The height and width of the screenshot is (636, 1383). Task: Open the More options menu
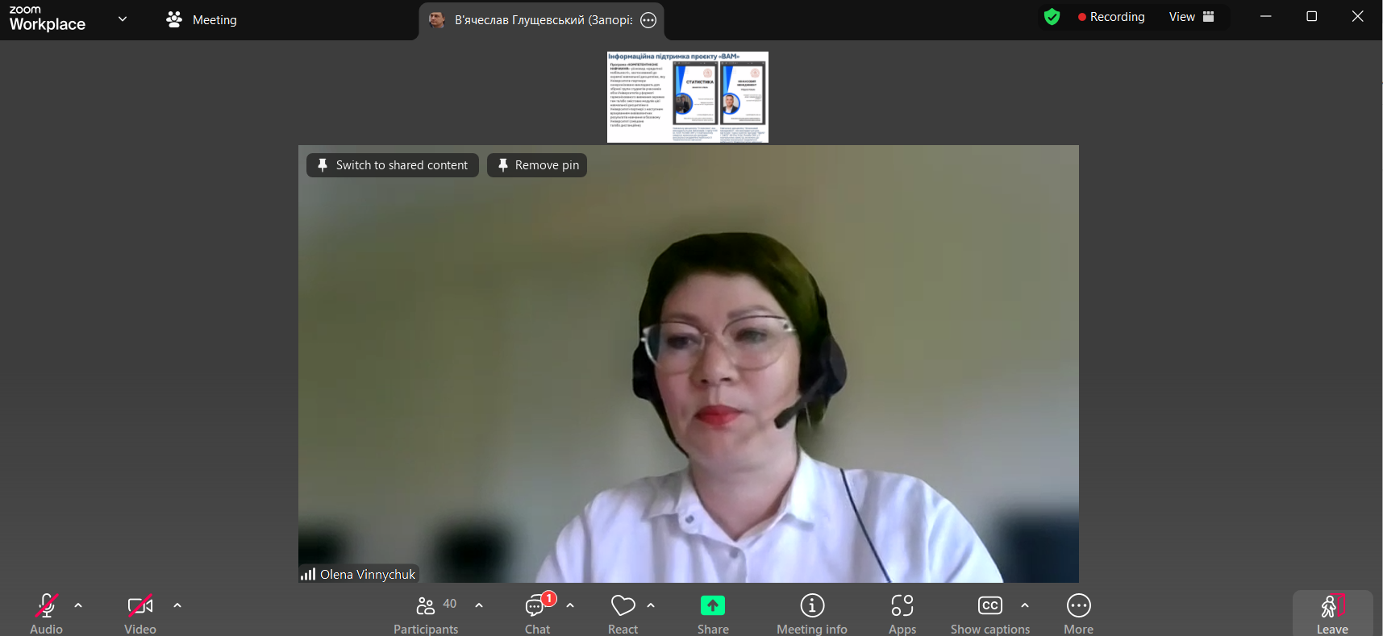click(1078, 605)
